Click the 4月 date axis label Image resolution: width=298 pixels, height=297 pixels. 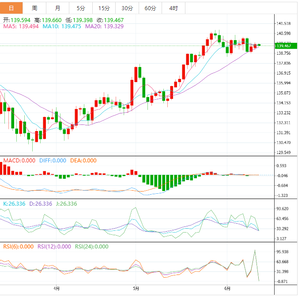click(x=57, y=289)
